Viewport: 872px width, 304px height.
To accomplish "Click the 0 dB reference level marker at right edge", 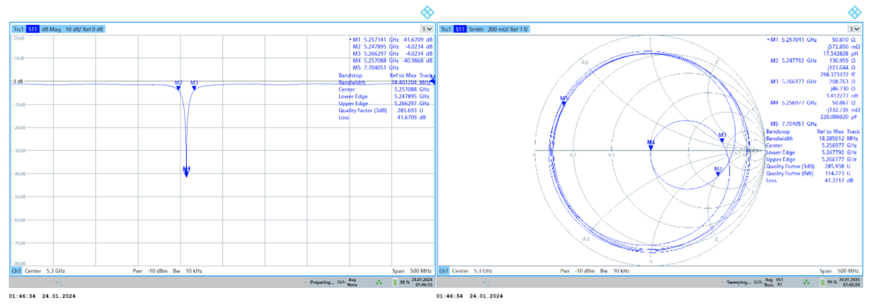I will point(432,81).
